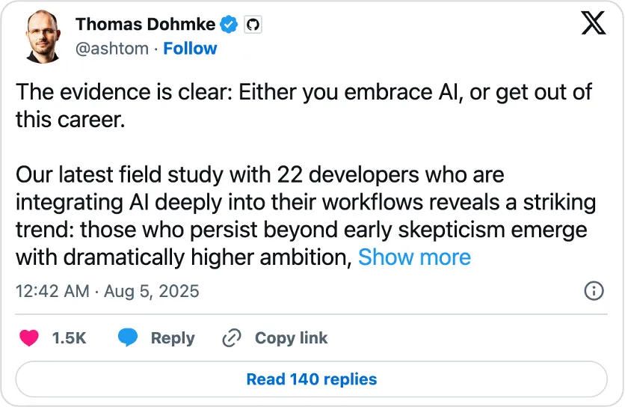
Task: Read 140 replies button
Action: [311, 379]
